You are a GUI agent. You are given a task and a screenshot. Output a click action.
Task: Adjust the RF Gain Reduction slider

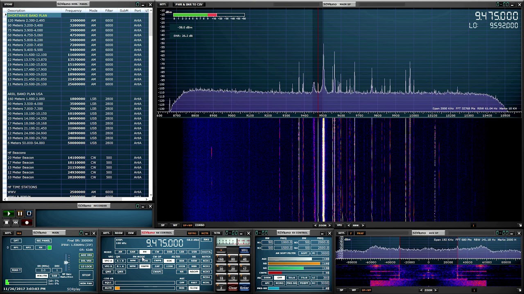pos(67,263)
